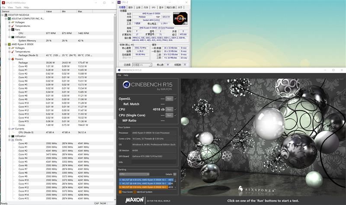Switch to the 关于 tab in CPU-Z
The image size is (346, 205).
click(x=180, y=7)
